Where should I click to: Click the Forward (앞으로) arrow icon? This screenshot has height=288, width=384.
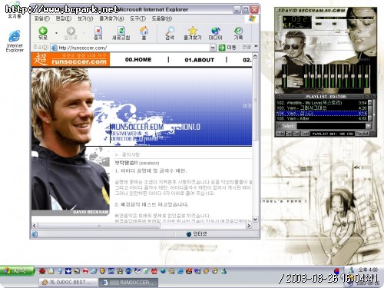point(71,31)
